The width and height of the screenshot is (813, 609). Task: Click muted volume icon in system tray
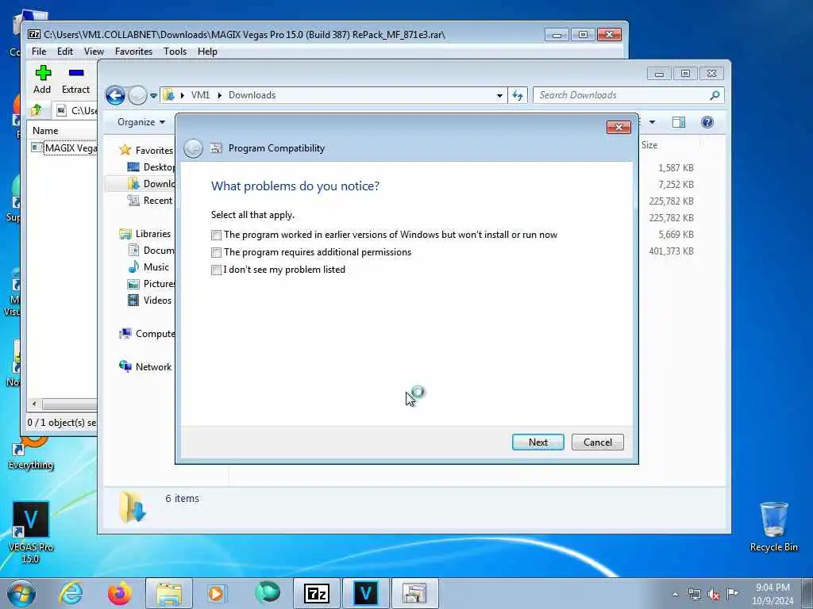pos(714,595)
